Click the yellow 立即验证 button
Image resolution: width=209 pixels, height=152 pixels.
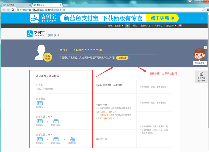pos(122,58)
